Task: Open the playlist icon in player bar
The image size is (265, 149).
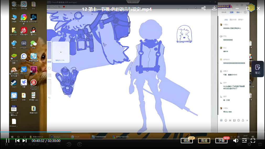Action: 244,141
